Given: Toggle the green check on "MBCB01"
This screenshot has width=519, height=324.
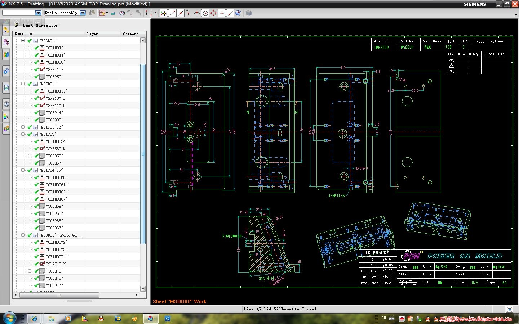Looking at the screenshot, I should pyautogui.click(x=30, y=84).
